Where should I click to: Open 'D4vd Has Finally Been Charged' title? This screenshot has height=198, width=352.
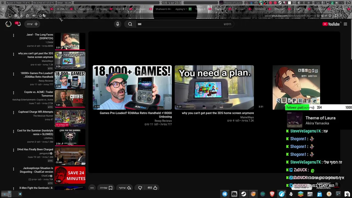(x=35, y=149)
